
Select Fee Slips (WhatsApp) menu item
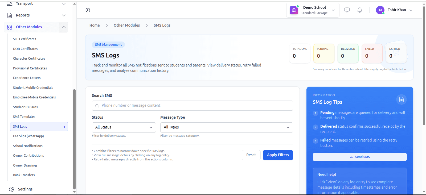tap(28, 136)
